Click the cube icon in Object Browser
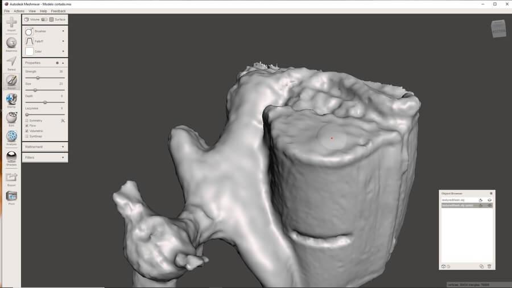This screenshot has width=512, height=288. pos(443,266)
